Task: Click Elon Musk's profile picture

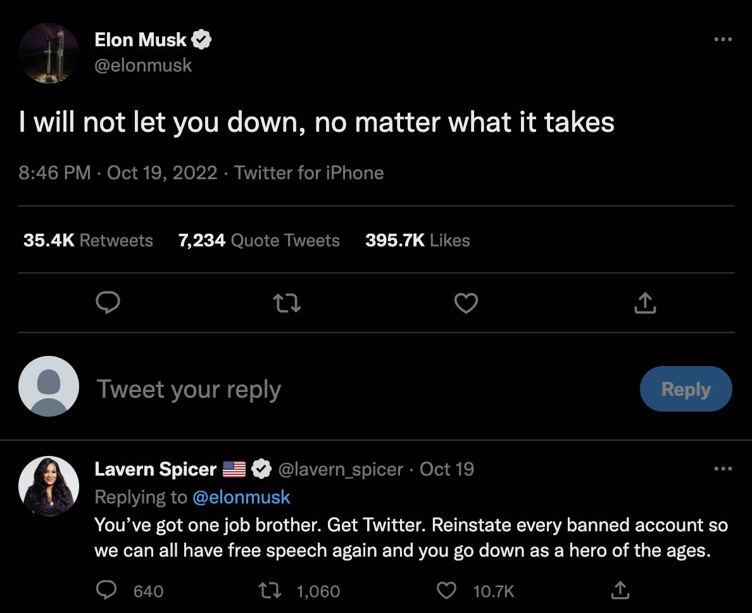Action: [x=49, y=54]
